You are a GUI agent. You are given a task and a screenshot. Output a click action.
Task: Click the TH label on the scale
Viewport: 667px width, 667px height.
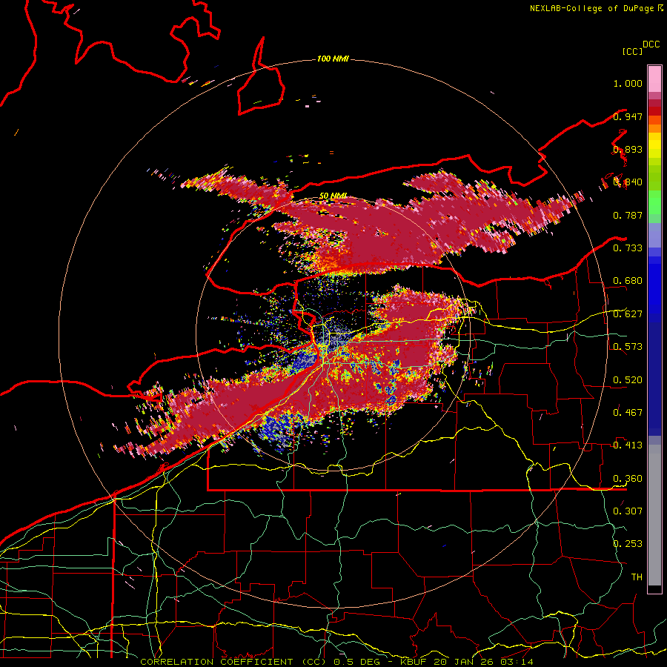point(637,577)
